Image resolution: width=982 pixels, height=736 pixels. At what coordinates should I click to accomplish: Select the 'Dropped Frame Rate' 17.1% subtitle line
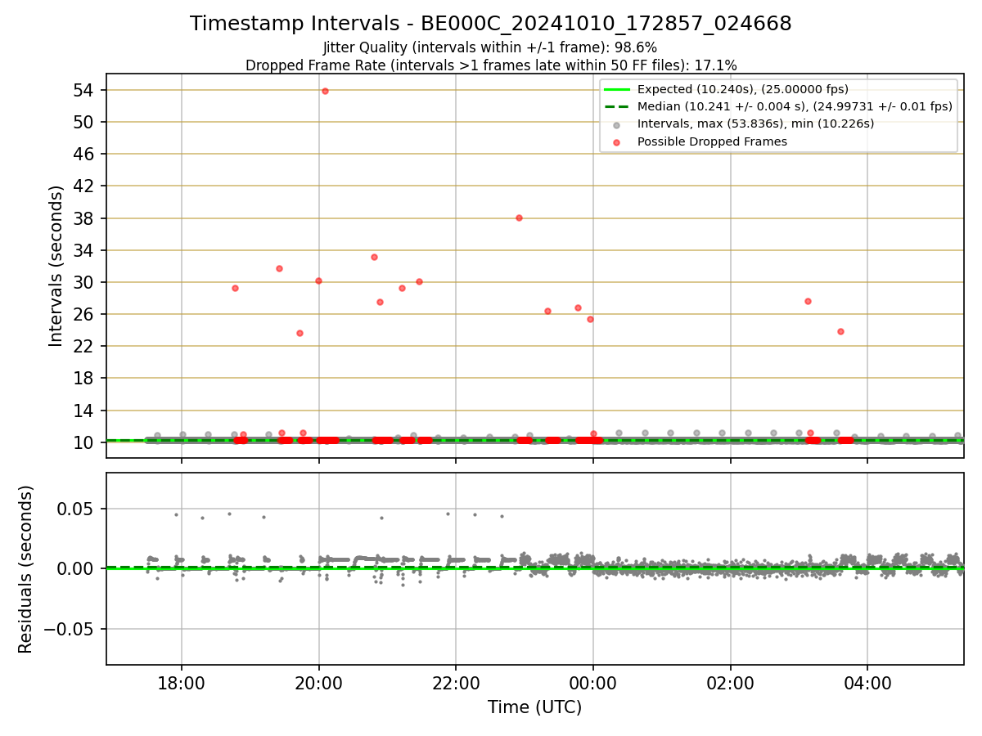490,65
